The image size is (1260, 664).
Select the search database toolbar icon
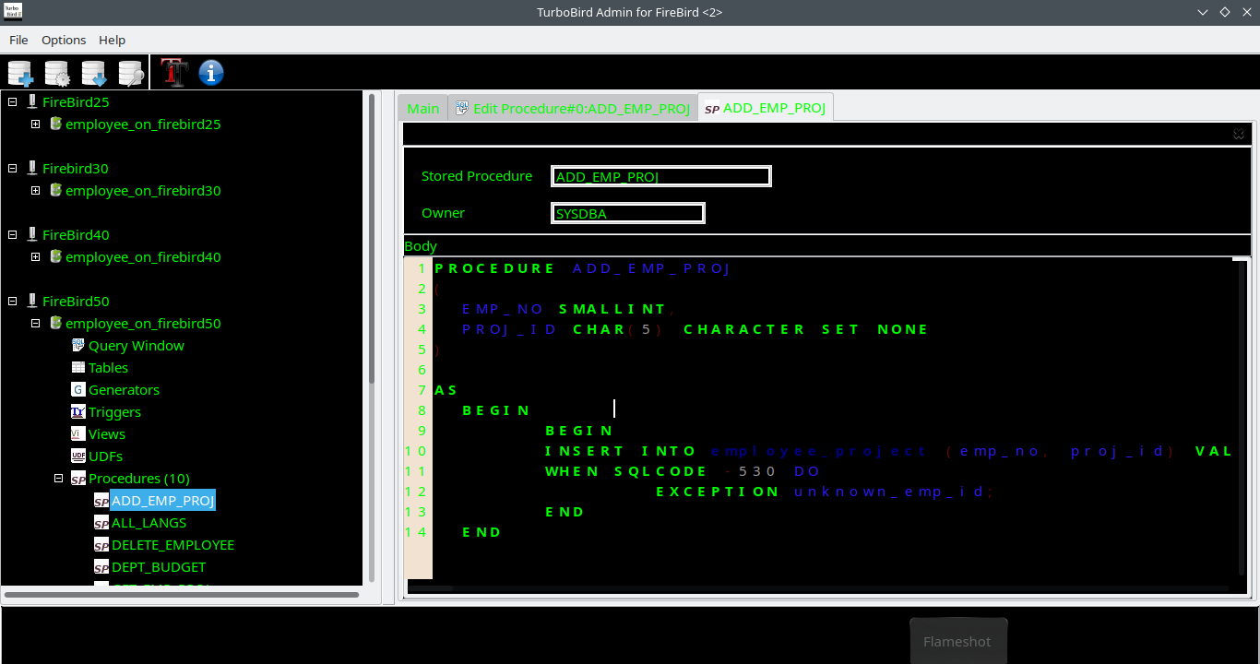(131, 72)
